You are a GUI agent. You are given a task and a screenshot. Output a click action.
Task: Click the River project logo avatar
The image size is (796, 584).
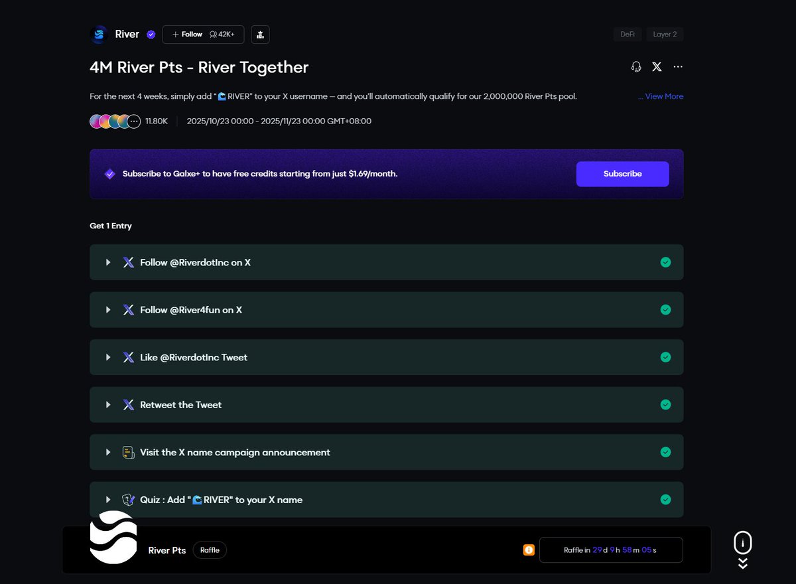[99, 35]
